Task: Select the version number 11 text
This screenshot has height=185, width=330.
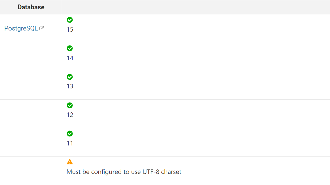Action: coord(70,143)
